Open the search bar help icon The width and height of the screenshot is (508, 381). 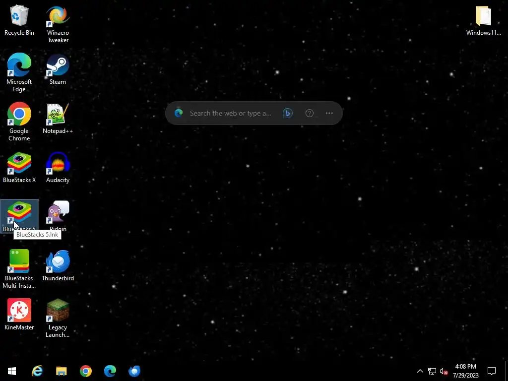pos(310,113)
